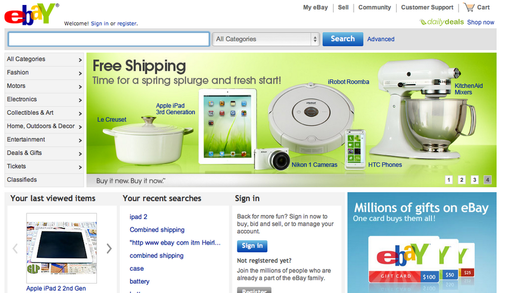This screenshot has height=293, width=508.
Task: Show next last viewed item arrow
Action: tap(109, 248)
